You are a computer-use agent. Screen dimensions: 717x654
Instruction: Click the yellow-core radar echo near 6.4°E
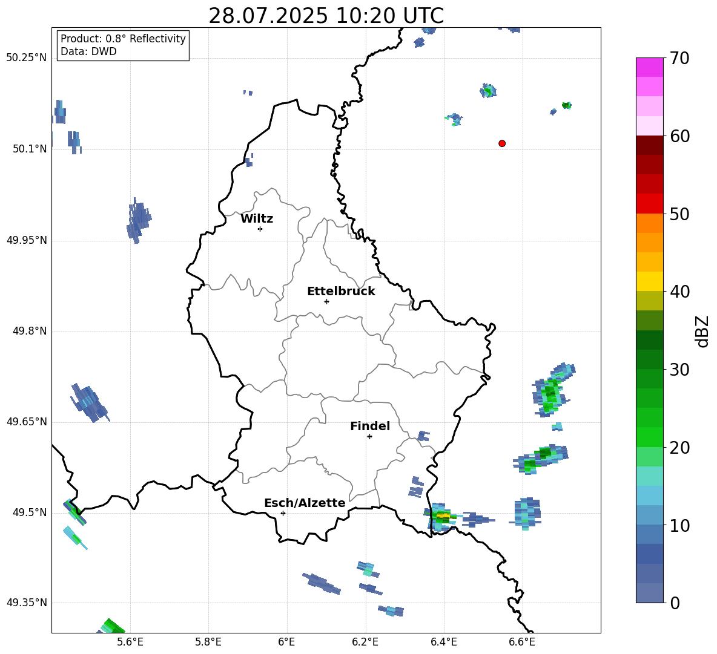pos(443,517)
